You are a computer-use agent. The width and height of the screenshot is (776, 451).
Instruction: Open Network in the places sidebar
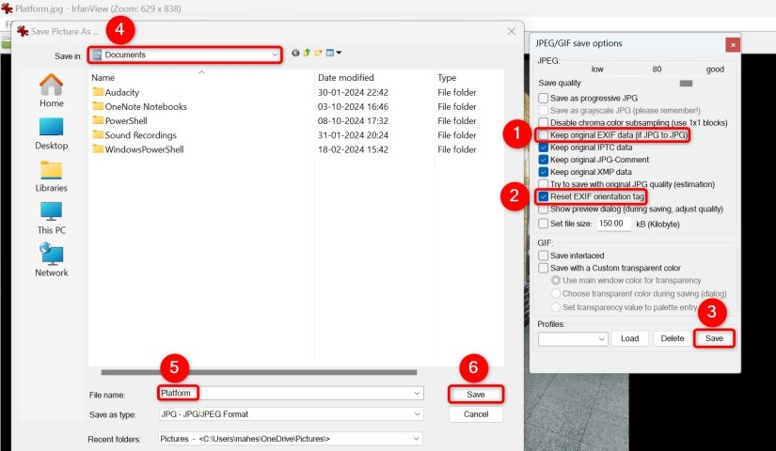pos(52,260)
